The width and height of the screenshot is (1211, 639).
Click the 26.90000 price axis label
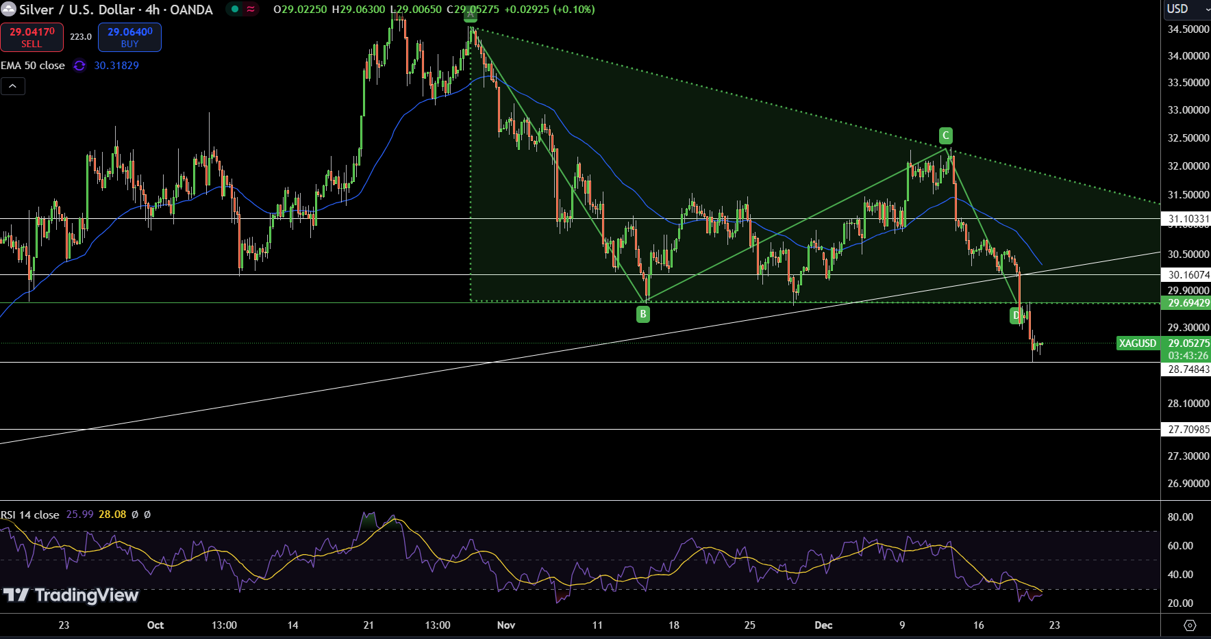[x=1188, y=483]
